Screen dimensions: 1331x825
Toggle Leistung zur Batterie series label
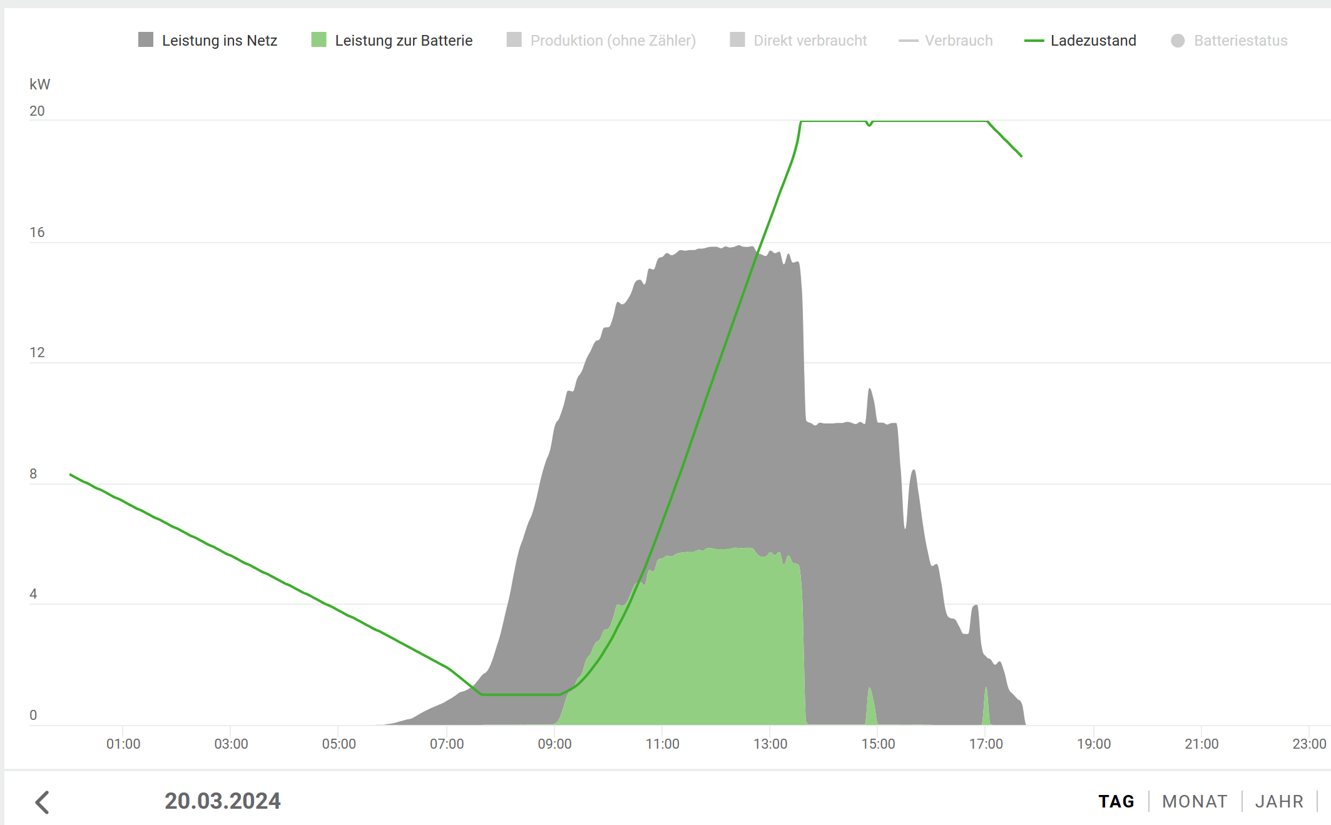tap(404, 41)
